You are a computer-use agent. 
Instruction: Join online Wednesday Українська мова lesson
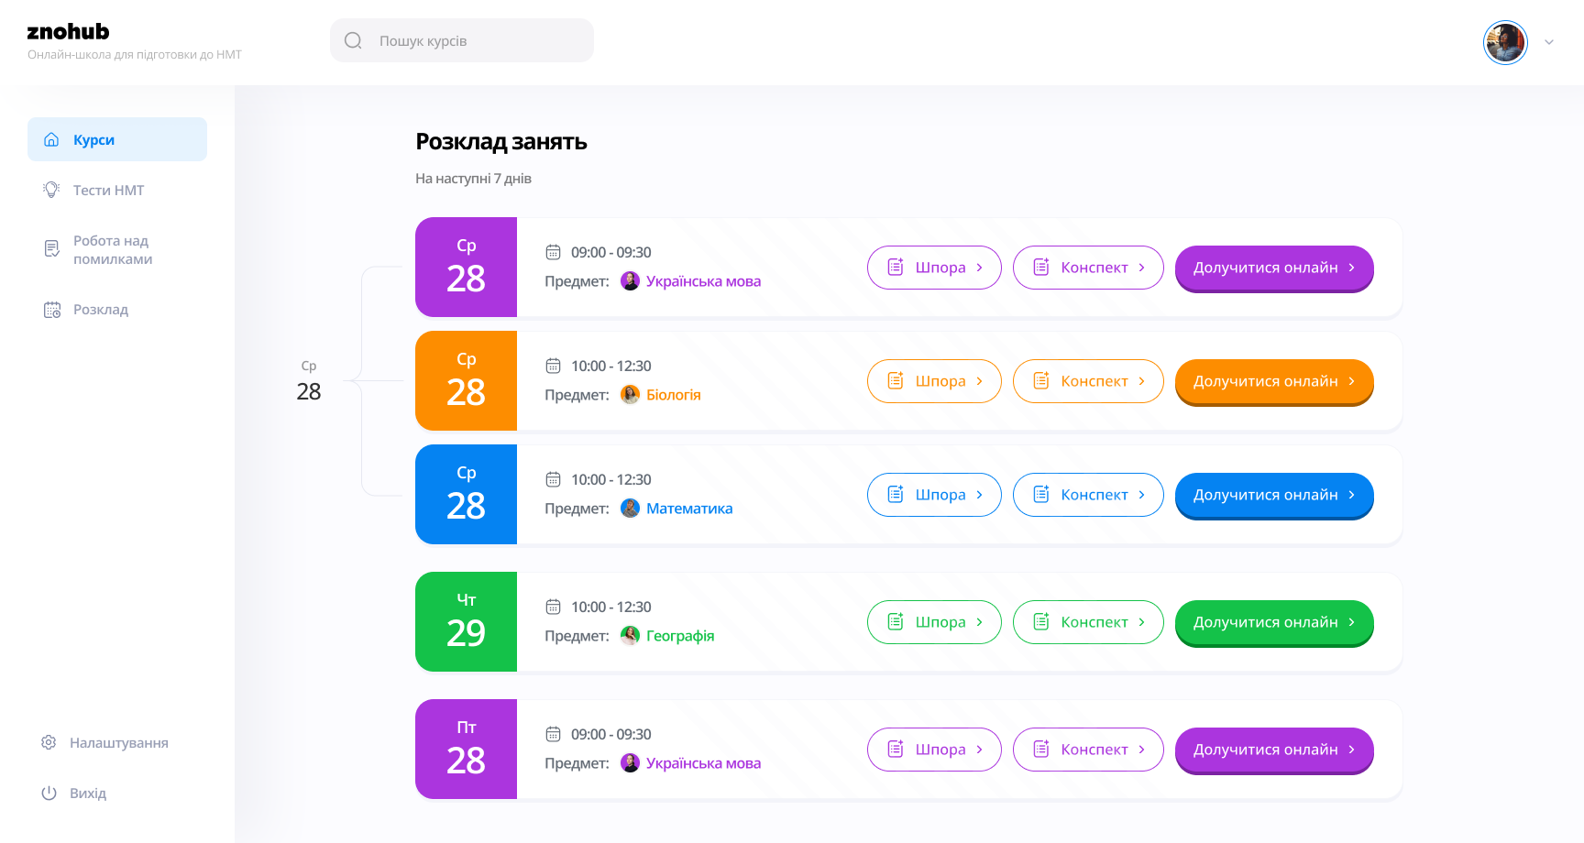[1274, 268]
